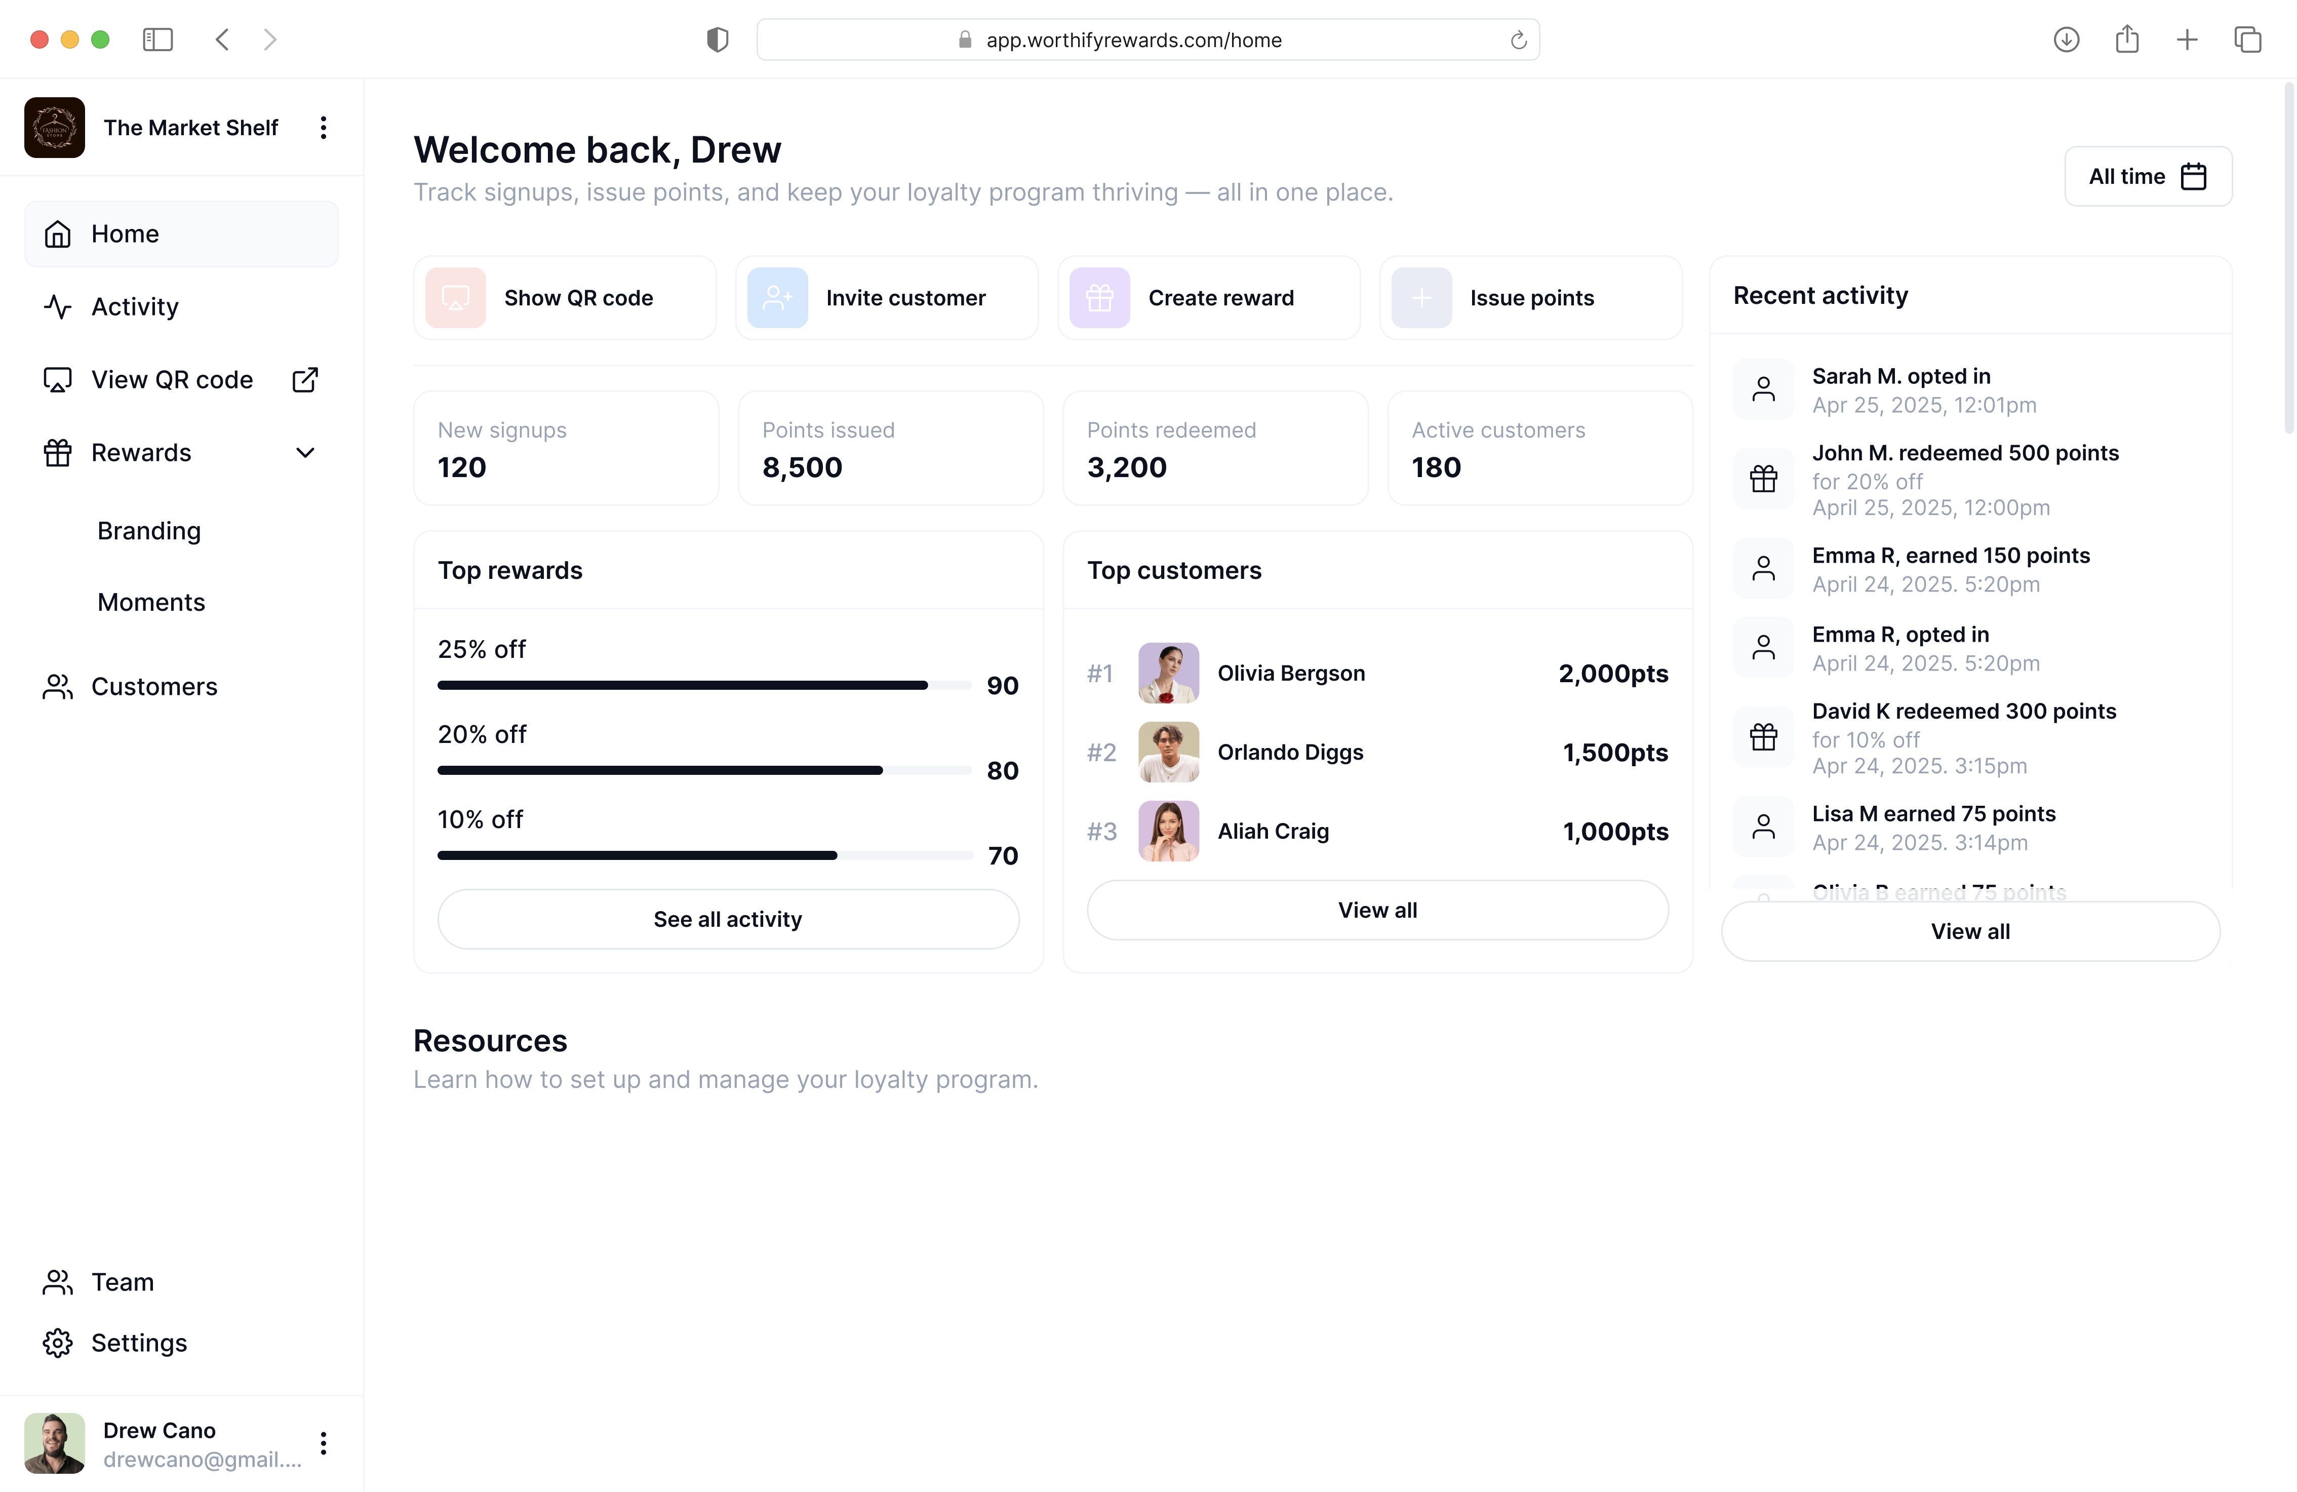Click the blue invite user icon
2297x1492 pixels.
click(778, 298)
